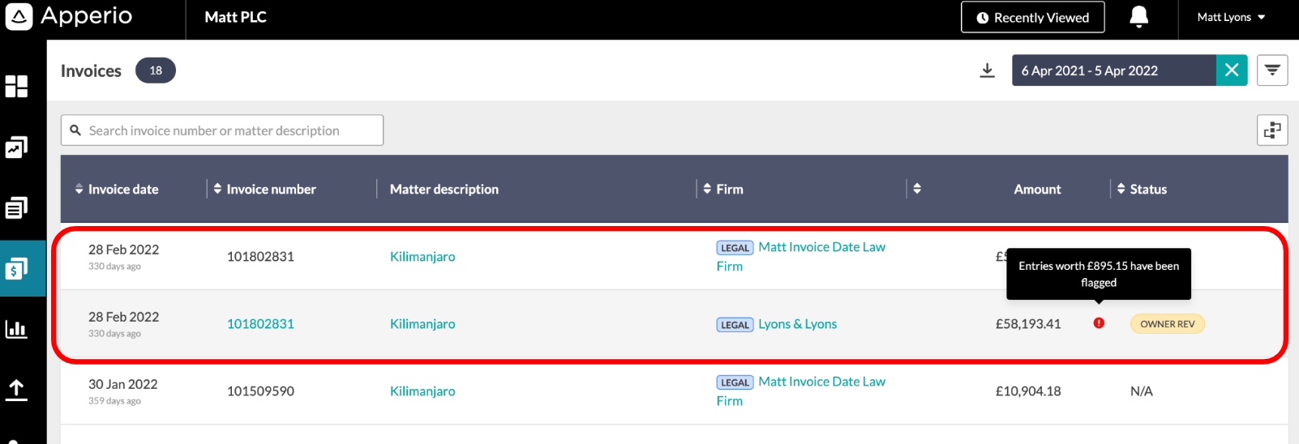Viewport: 1299px width, 444px height.
Task: Open Kilimanjaro matter in 30 Jan 2022 row
Action: [422, 391]
